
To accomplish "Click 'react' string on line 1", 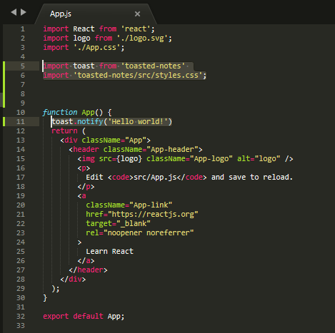I will point(136,29).
